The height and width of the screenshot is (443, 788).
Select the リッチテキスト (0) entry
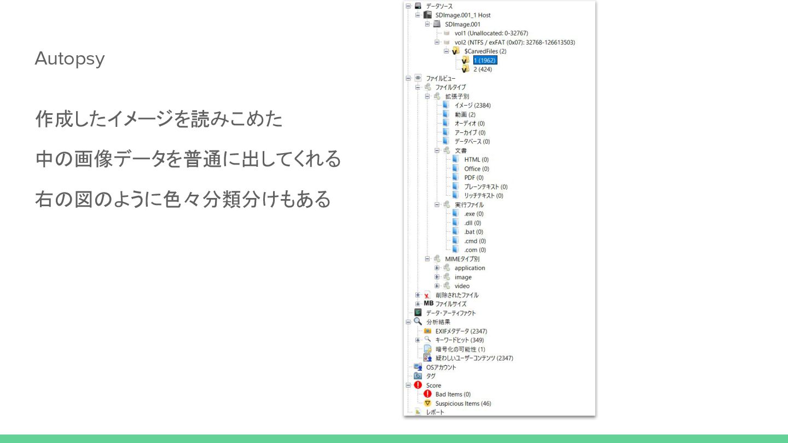pyautogui.click(x=484, y=195)
